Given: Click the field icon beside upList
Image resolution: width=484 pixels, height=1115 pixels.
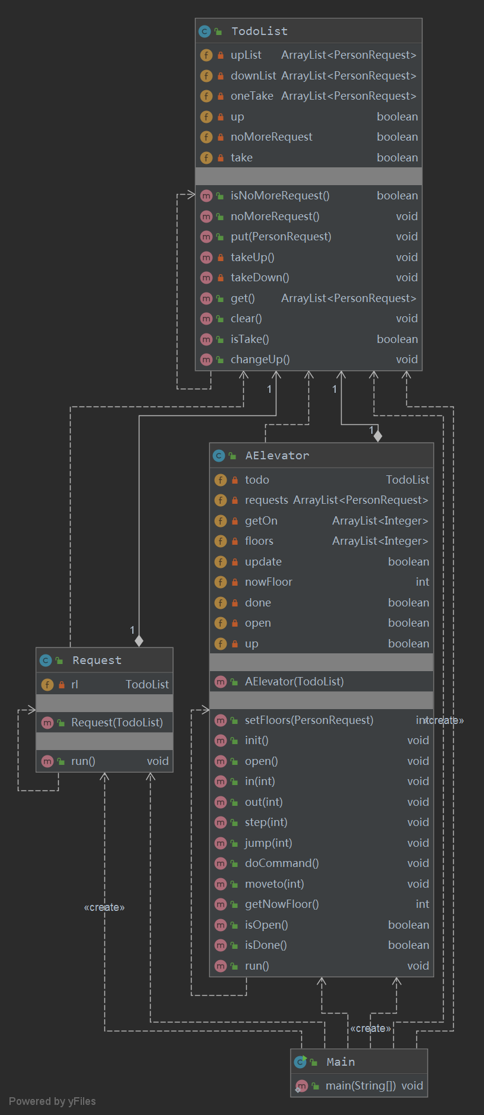Looking at the screenshot, I should [x=206, y=55].
